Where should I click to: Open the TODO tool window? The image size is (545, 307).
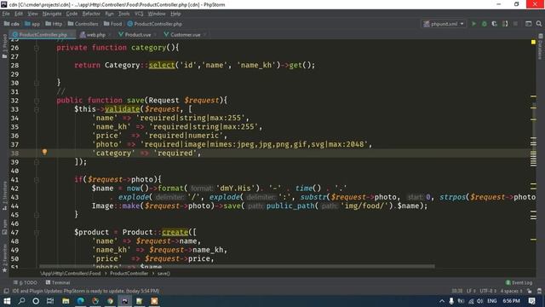coord(25,282)
